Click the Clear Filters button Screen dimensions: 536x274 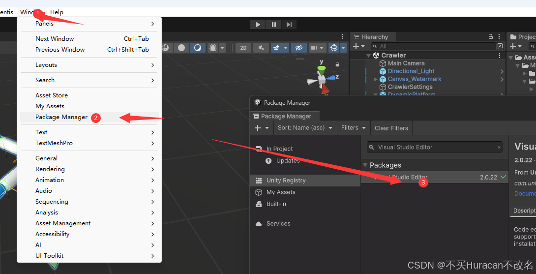[x=391, y=128]
